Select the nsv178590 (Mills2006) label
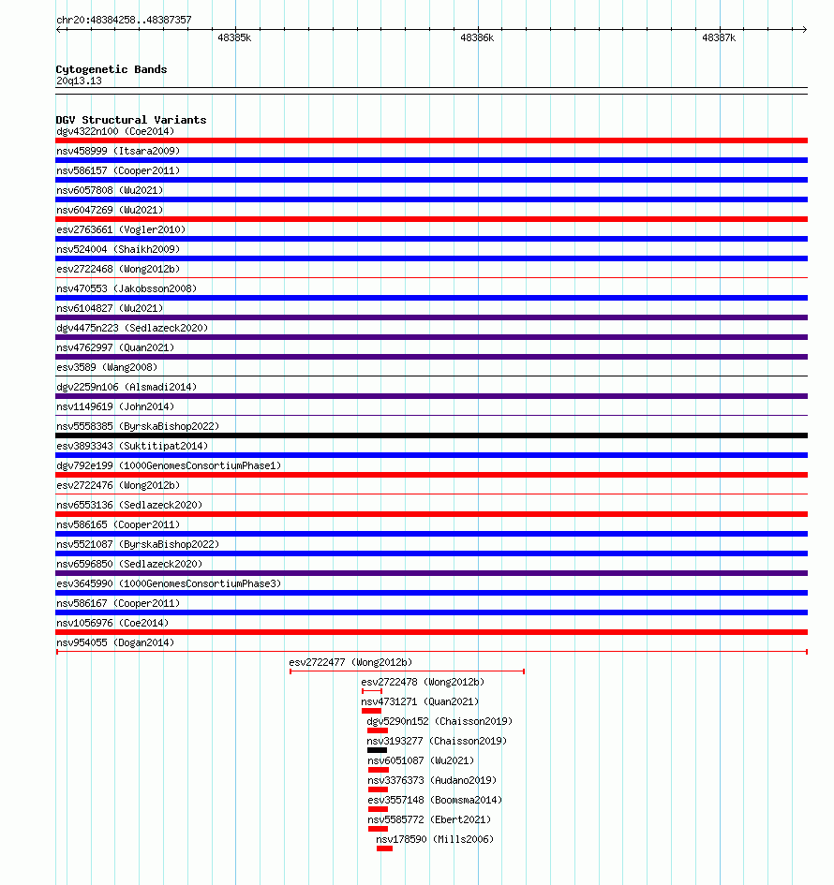834x885 pixels. [436, 839]
